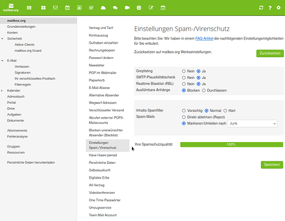Open E-Mail-Aliasse menu entry
The image size is (285, 221).
tap(100, 88)
